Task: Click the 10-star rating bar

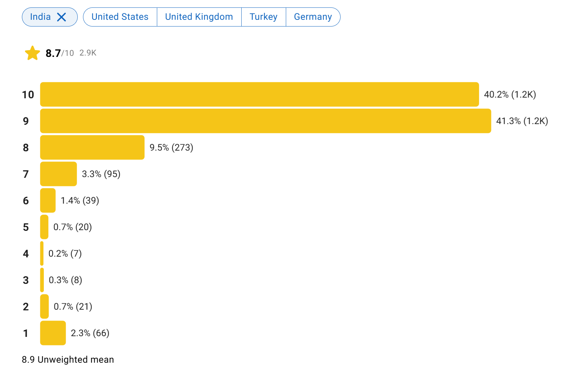Action: (260, 94)
